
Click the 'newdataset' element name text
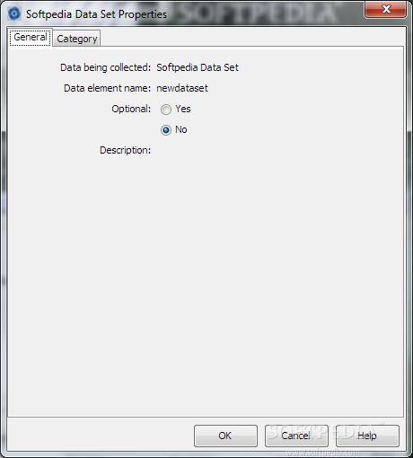click(x=182, y=88)
